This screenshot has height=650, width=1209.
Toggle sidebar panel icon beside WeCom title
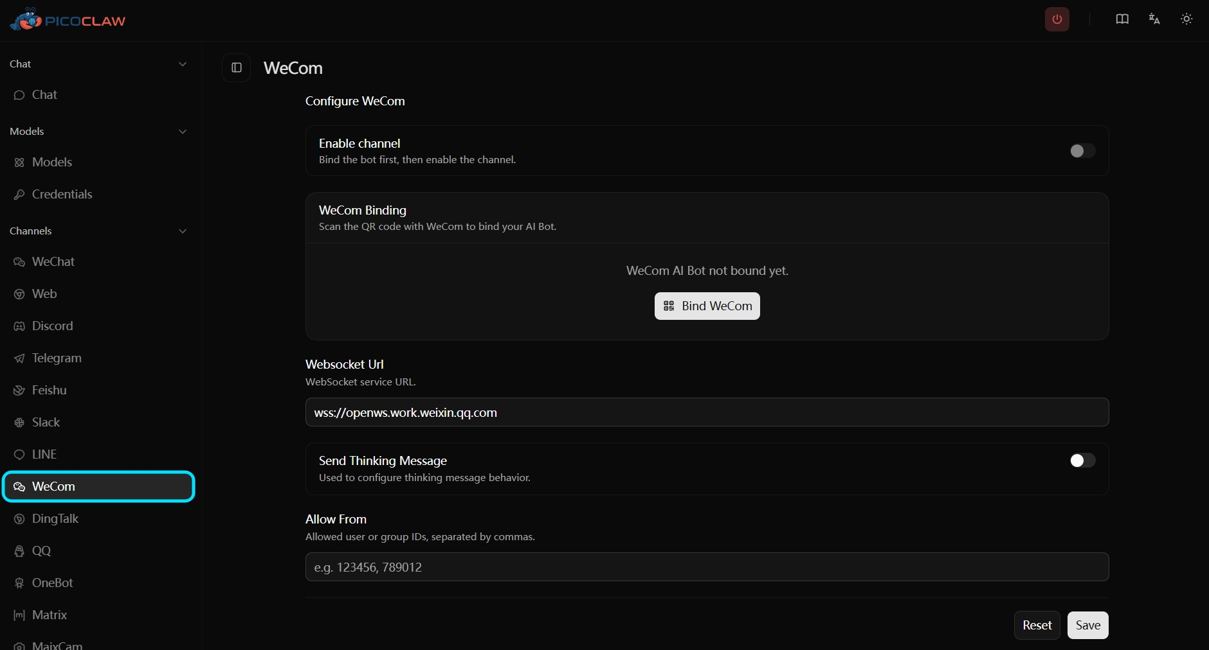coord(237,67)
